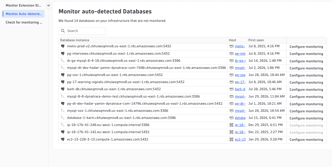Open pg-sox host link
This screenshot has height=167, width=332.
[x=240, y=75]
